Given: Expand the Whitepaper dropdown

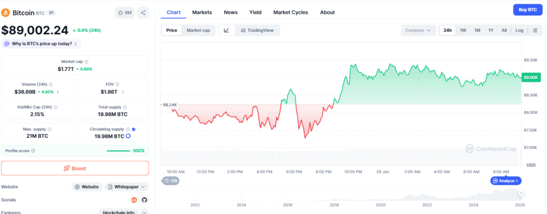Looking at the screenshot, I should [127, 187].
